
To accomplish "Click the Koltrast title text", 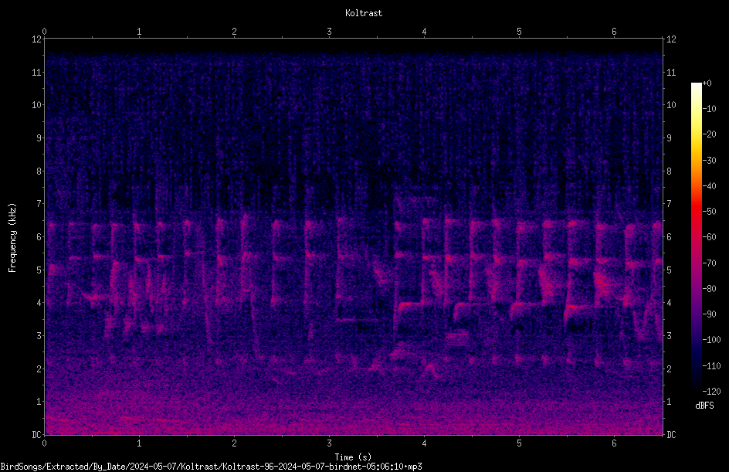I will point(364,13).
